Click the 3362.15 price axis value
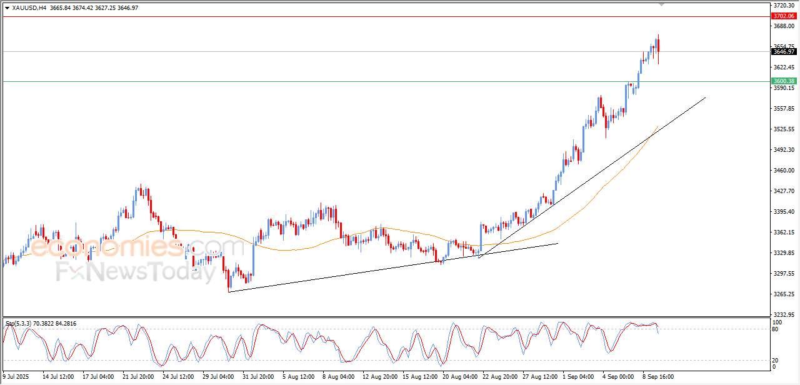This screenshot has height=385, width=800. click(x=784, y=232)
